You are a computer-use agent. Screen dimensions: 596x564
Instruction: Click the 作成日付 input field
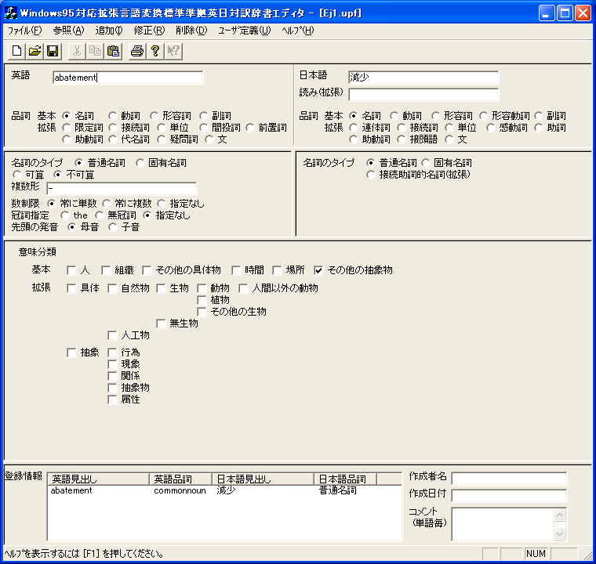coord(509,496)
